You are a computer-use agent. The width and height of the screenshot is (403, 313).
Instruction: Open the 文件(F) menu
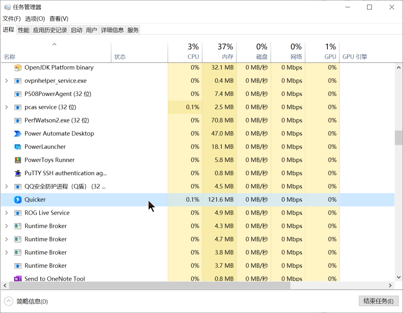pyautogui.click(x=12, y=19)
